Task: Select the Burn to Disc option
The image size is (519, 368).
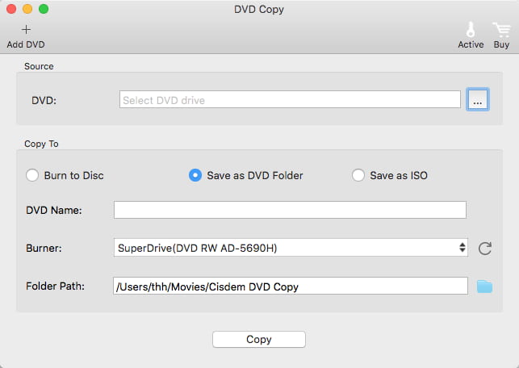Action: tap(33, 175)
